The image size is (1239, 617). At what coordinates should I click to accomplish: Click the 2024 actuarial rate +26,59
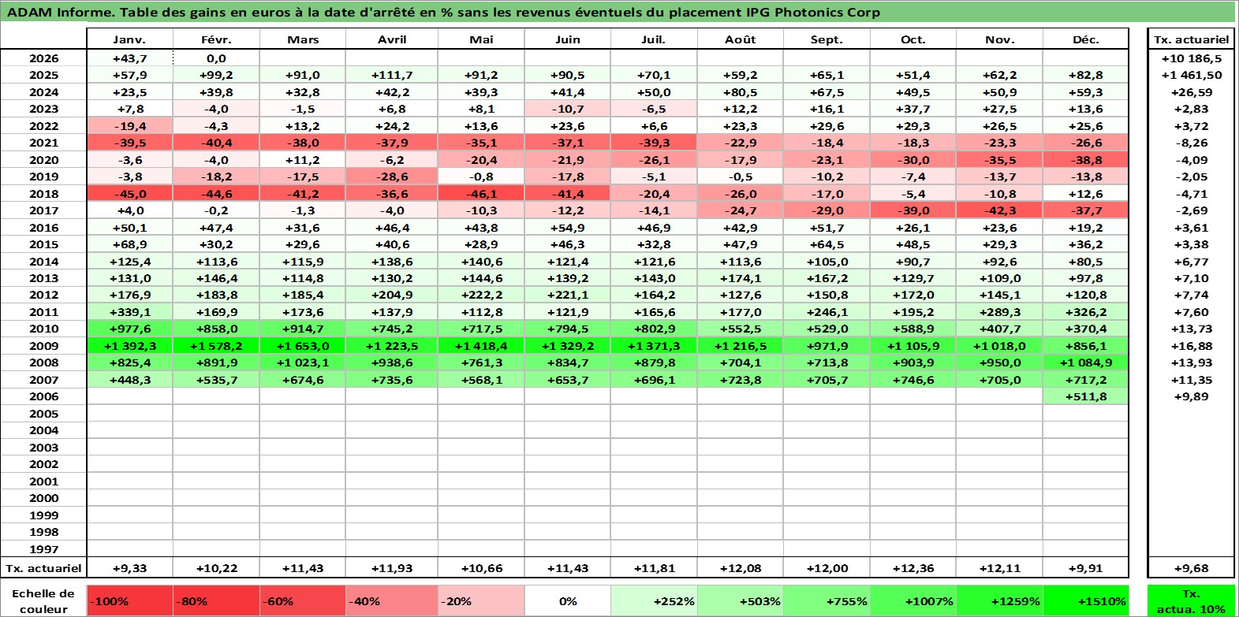[1191, 92]
